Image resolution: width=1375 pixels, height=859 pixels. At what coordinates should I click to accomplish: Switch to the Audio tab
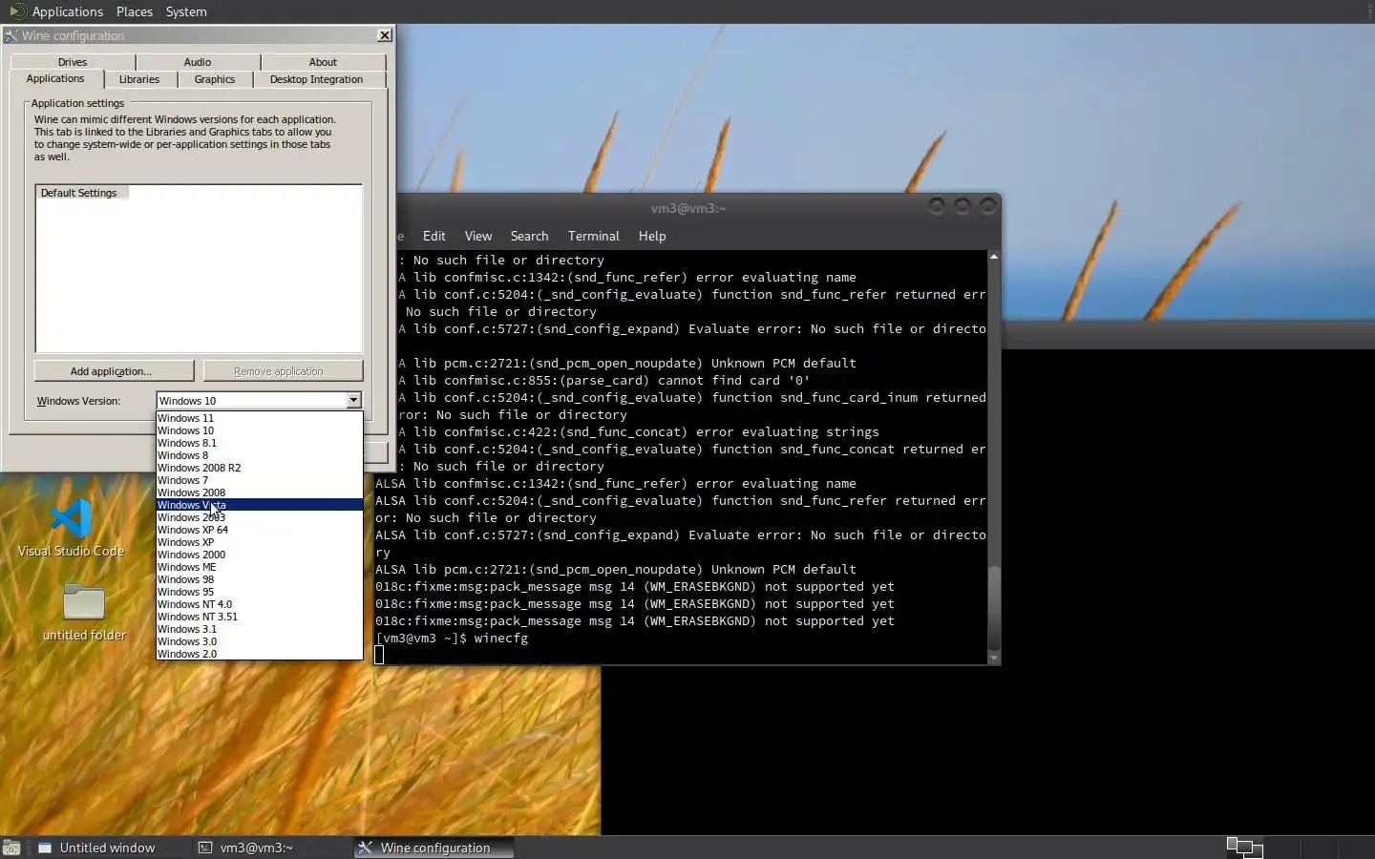coord(198,62)
